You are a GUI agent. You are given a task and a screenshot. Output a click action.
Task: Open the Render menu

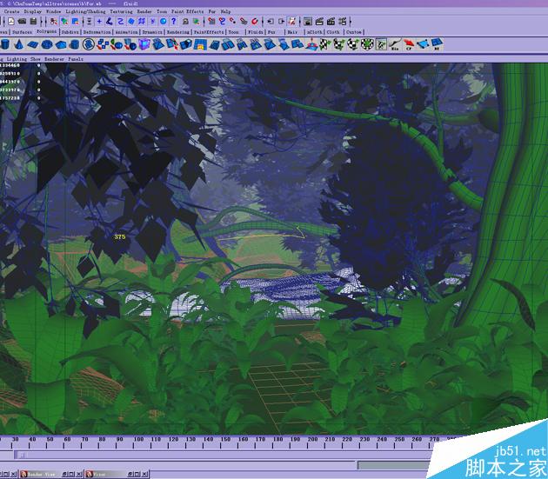point(144,11)
